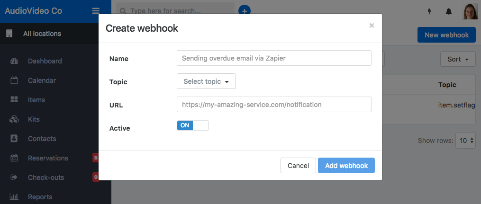Click the Check-outs arrow icon in sidebar

point(14,177)
